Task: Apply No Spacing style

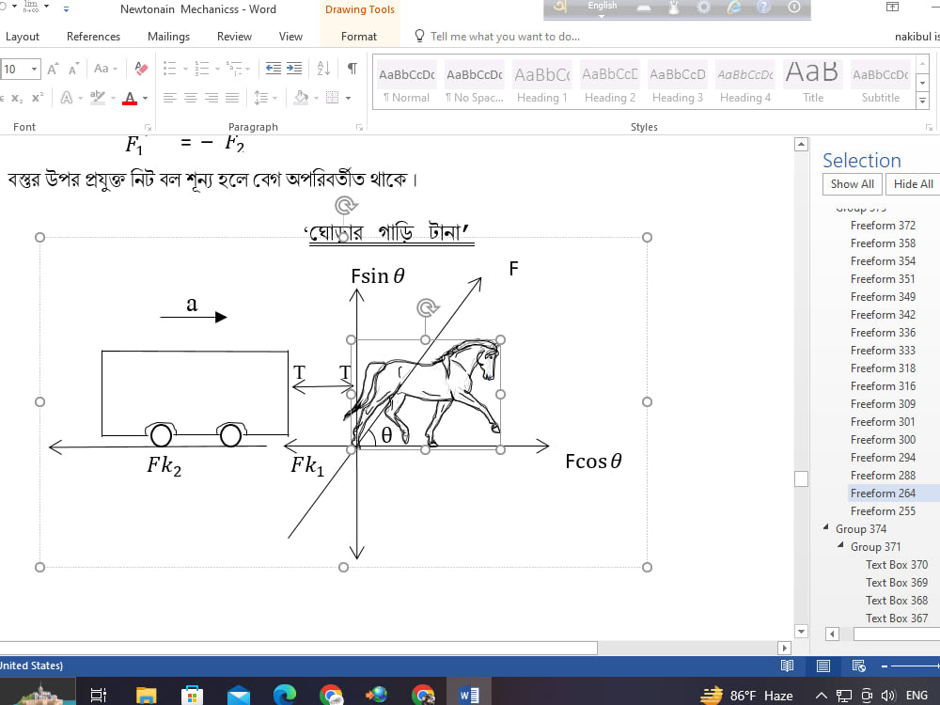Action: click(x=474, y=83)
